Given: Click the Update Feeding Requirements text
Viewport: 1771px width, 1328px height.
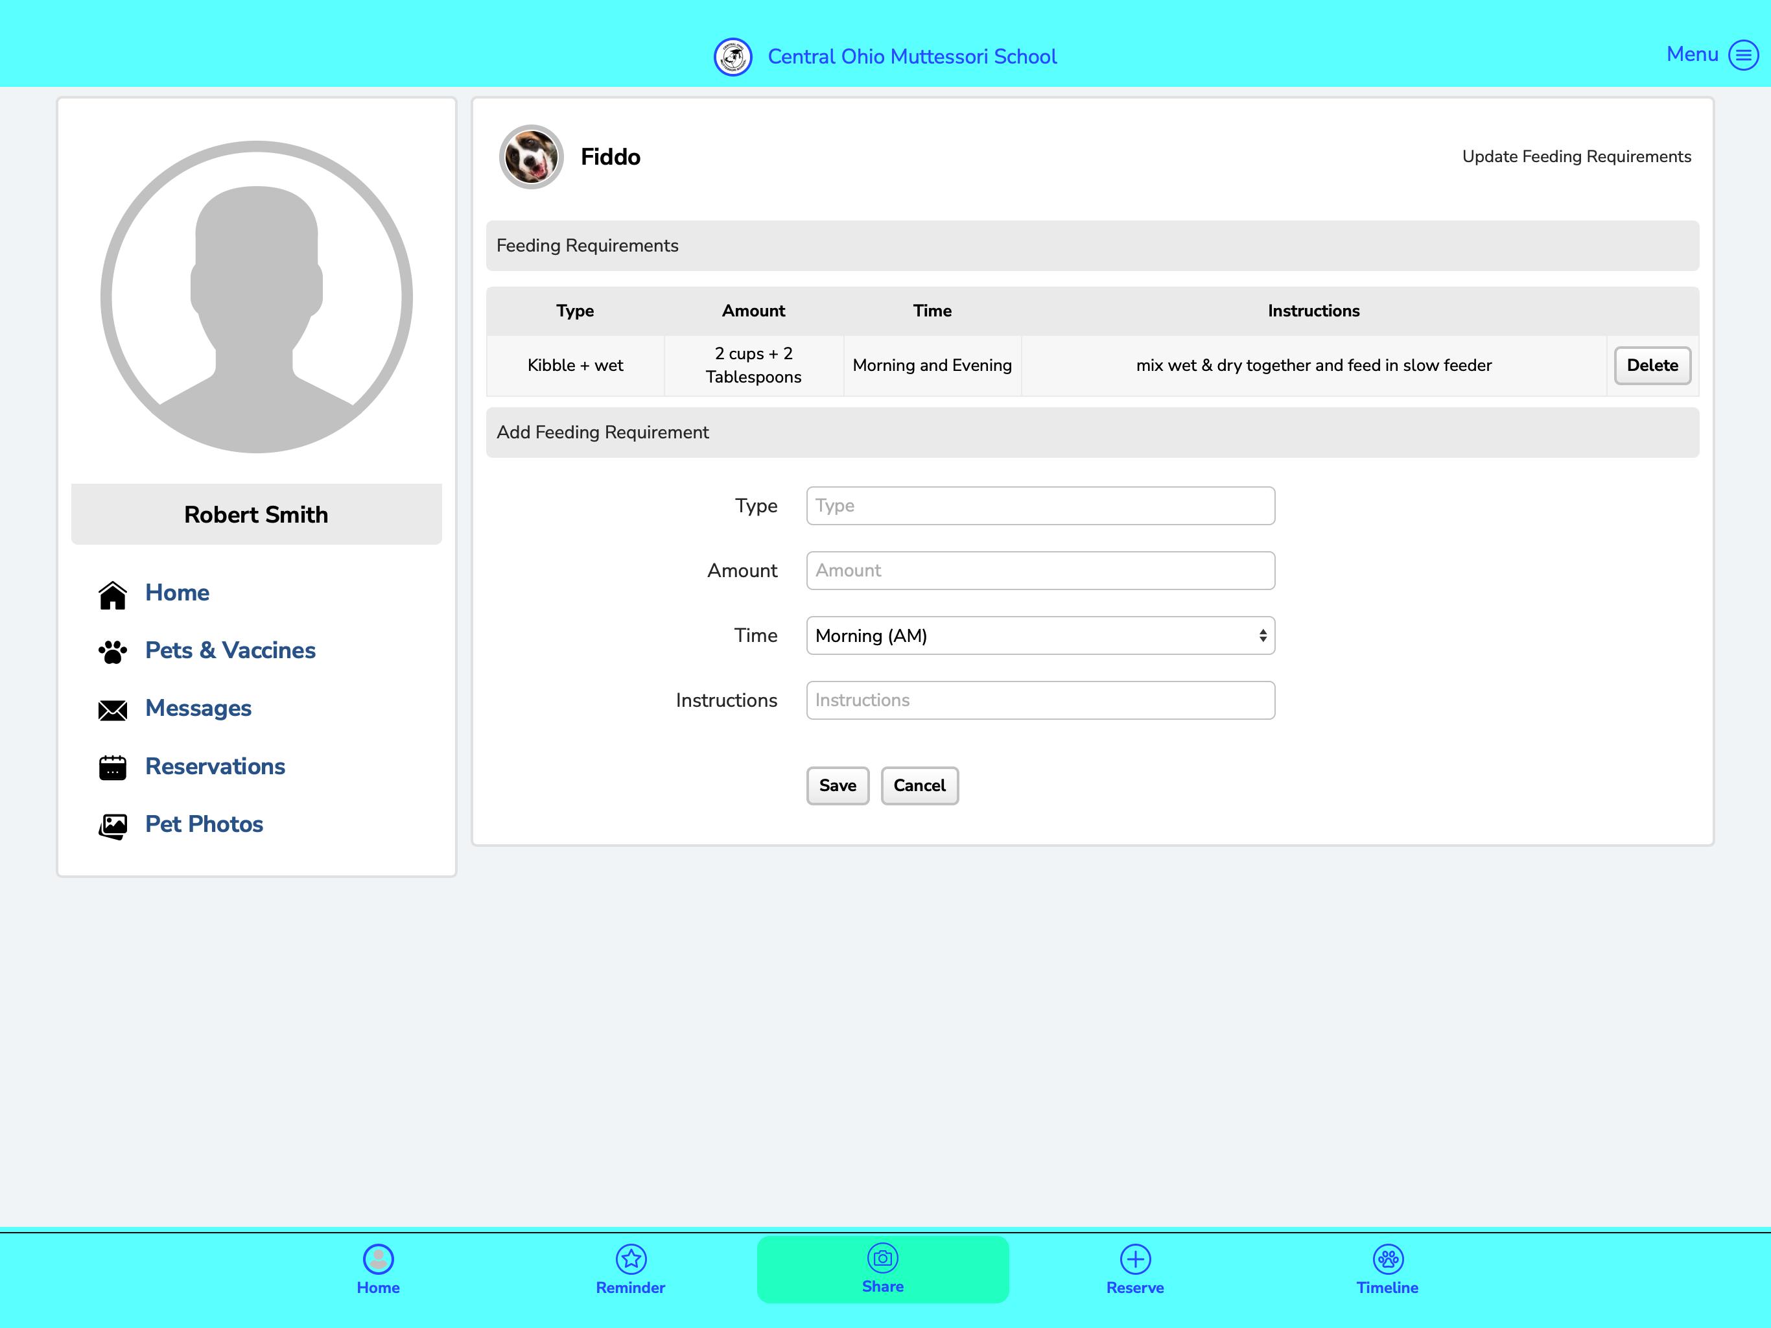Looking at the screenshot, I should [1577, 157].
